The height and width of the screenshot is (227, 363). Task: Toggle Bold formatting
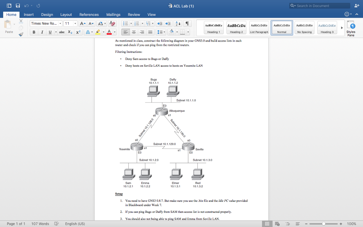[x=34, y=32]
